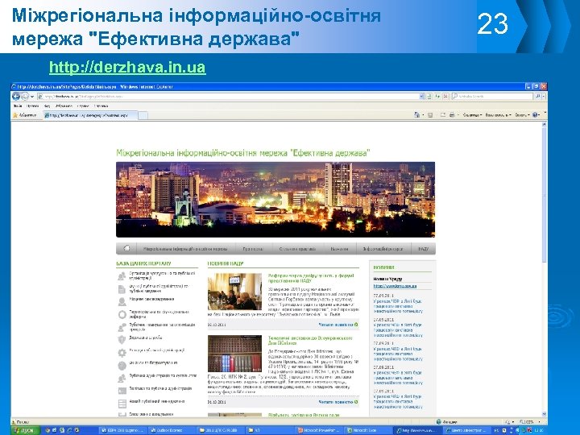Click the person icon of third database item
Screen dimensions: 580x435
122,302
